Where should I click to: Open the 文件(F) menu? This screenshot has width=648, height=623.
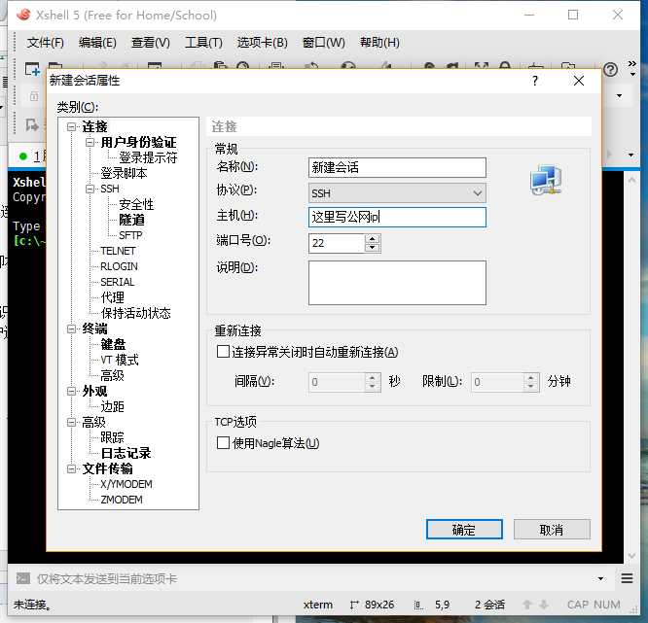click(45, 43)
